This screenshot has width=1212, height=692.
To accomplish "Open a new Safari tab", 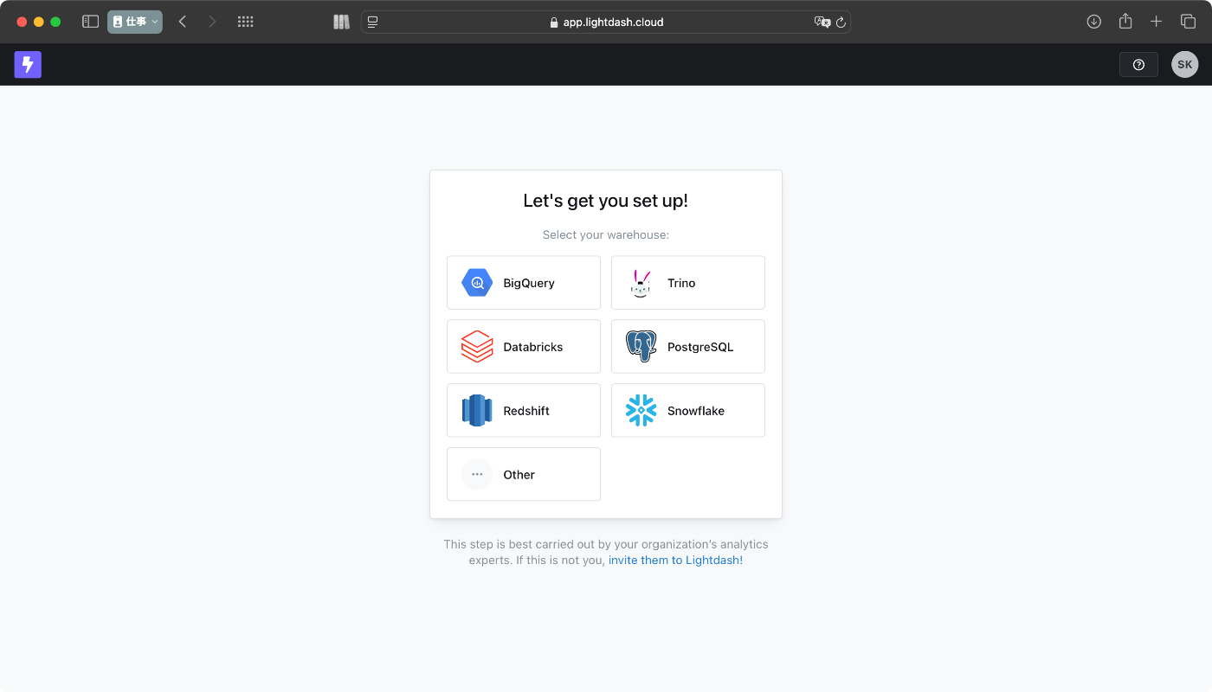I will 1156,22.
